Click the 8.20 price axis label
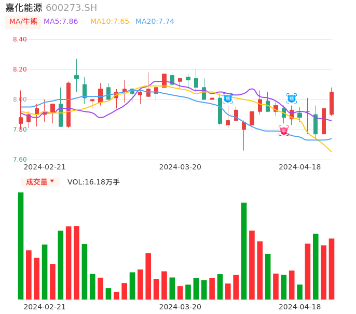The height and width of the screenshot is (314, 356). pyautogui.click(x=20, y=69)
